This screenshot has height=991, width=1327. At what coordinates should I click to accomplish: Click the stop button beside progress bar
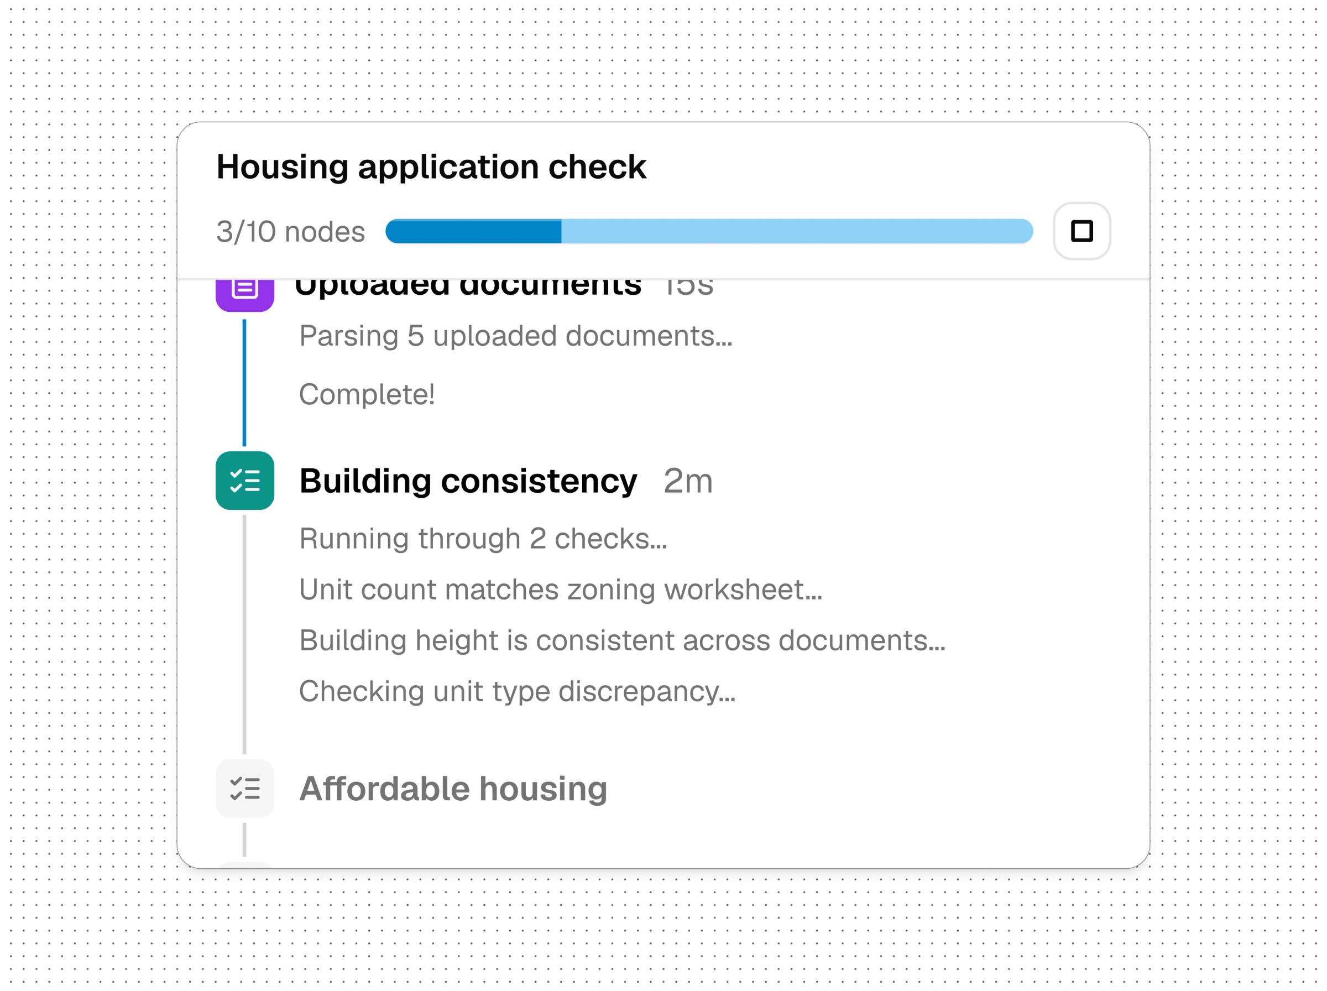coord(1081,231)
